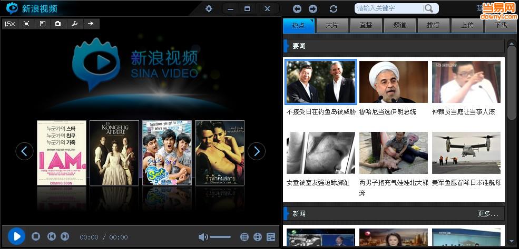Skip to next video
The image size is (519, 249).
[x=65, y=236]
